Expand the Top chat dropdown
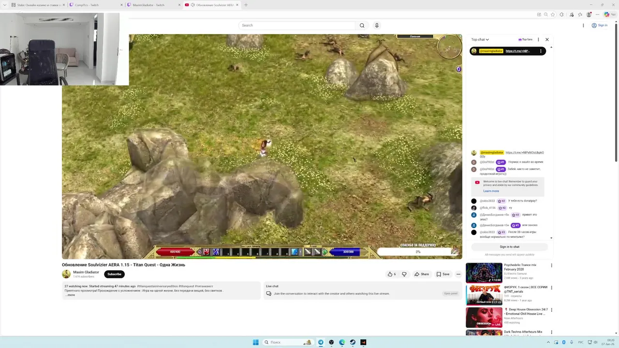Viewport: 619px width, 348px height. click(x=480, y=40)
